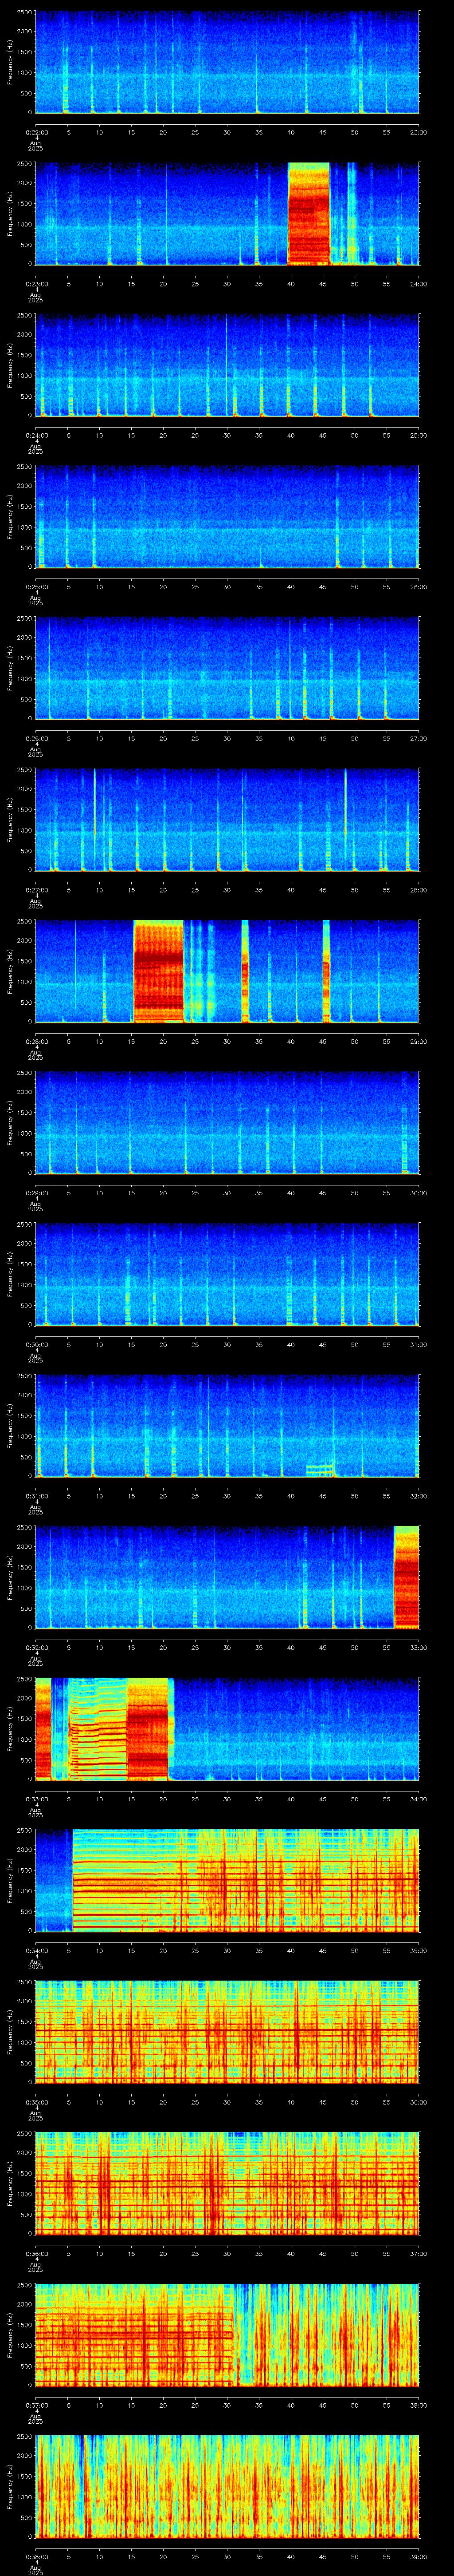This screenshot has height=2576, width=454.
Task: Click the 0:22:00 start time label
Action: pos(36,132)
